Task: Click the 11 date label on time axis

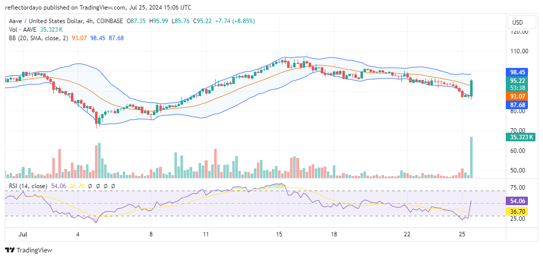Action: (x=206, y=234)
